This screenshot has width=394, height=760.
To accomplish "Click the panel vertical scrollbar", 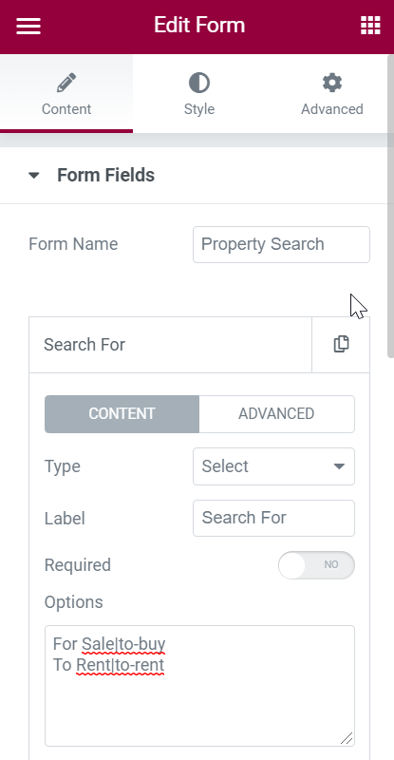I will point(390,206).
